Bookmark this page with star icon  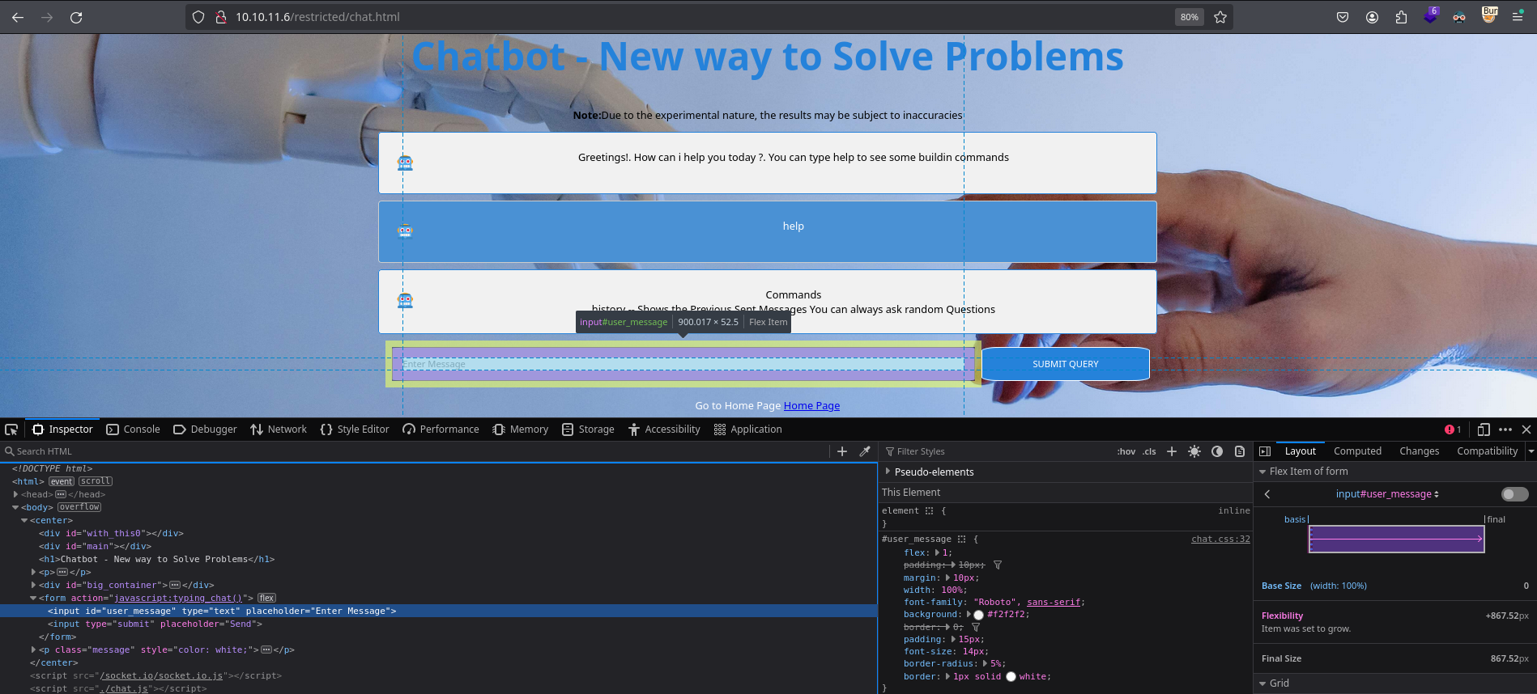tap(1220, 17)
